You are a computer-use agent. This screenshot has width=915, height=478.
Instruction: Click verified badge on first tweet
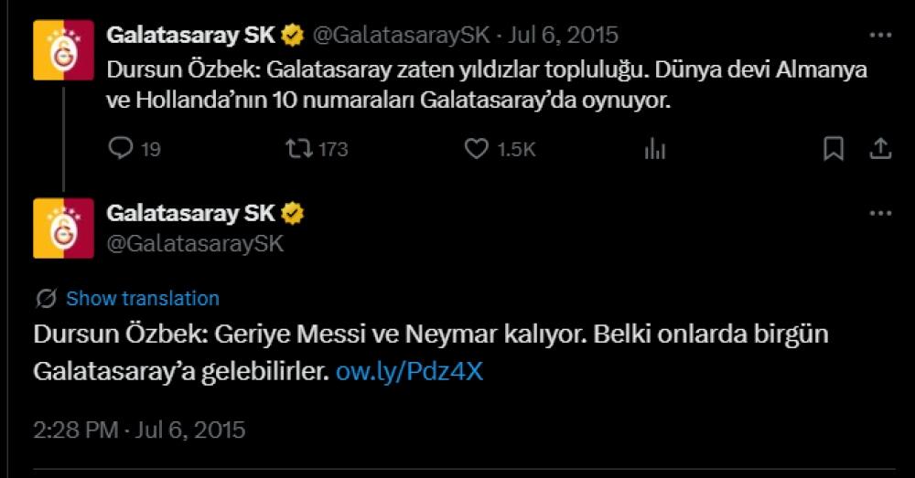[293, 36]
